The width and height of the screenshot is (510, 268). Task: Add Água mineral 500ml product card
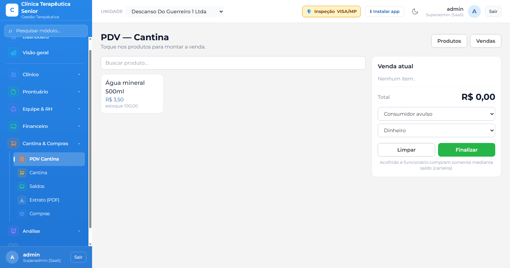(x=132, y=94)
